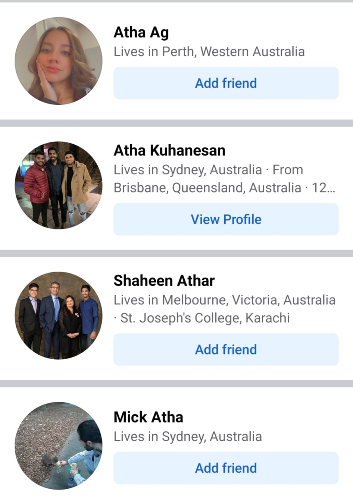Open Atha Ag's profile picture
353x503 pixels.
coord(58,61)
